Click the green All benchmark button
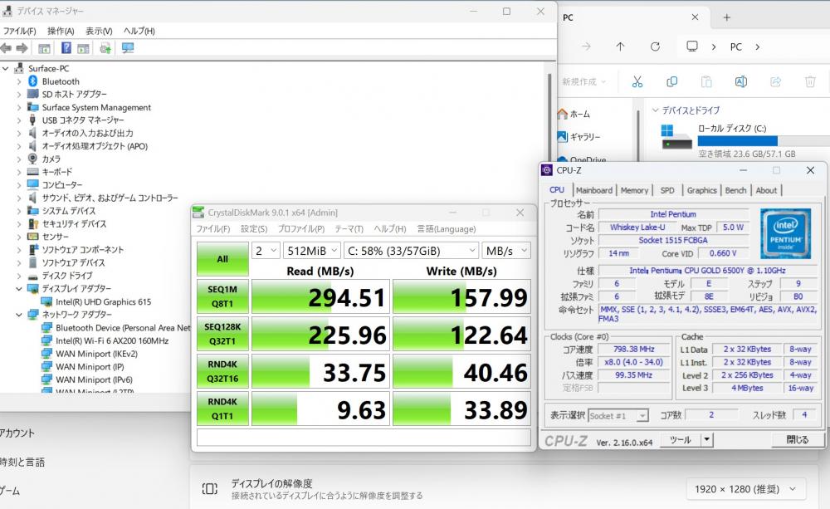 tap(222, 259)
